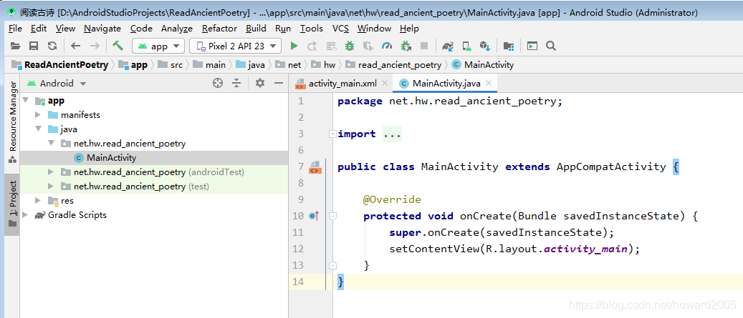Expand the res folder arrow
This screenshot has height=318, width=743.
tap(38, 201)
